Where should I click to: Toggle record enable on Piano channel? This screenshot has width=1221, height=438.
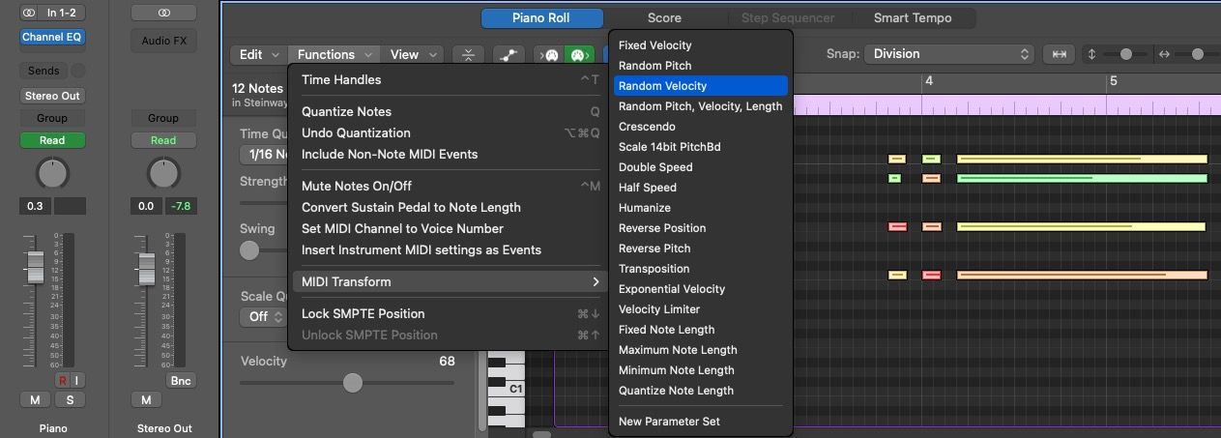[x=62, y=380]
